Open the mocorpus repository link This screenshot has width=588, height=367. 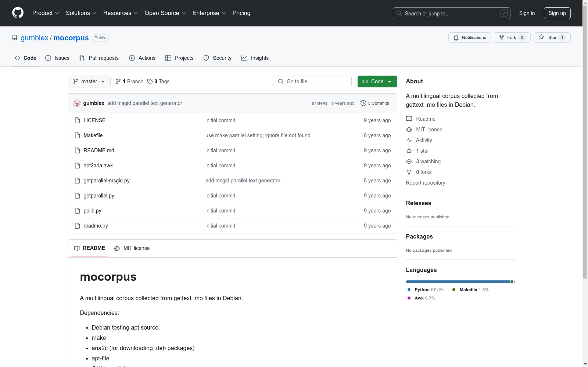pyautogui.click(x=71, y=38)
